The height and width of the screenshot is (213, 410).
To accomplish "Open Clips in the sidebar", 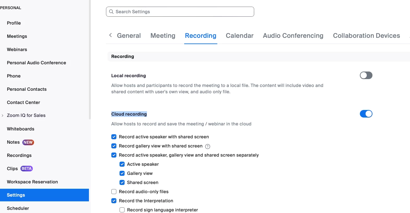I will [12, 169].
